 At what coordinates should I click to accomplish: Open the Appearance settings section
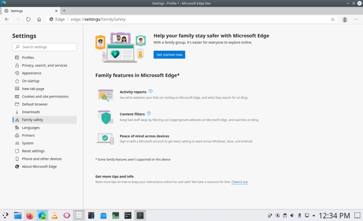[31, 73]
